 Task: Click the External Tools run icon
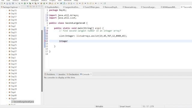pyautogui.click(x=35, y=3)
